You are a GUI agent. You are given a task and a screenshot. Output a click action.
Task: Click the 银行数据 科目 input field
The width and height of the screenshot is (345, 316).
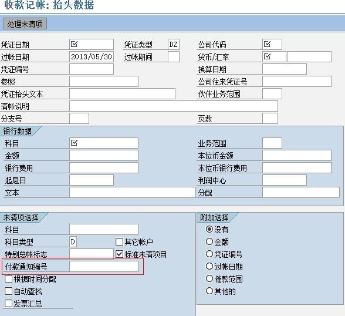coord(104,143)
